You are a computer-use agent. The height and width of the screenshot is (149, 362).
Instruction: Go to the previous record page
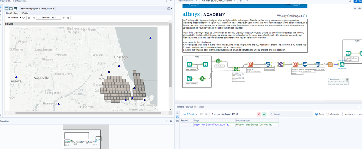pos(34,18)
